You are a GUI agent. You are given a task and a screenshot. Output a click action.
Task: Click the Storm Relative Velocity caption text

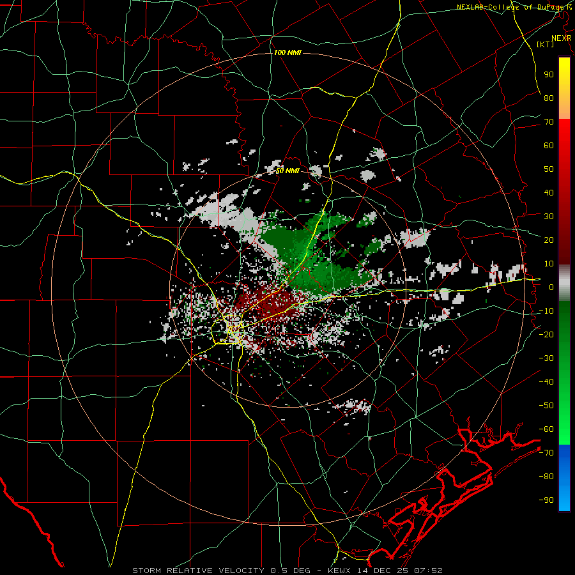287,571
